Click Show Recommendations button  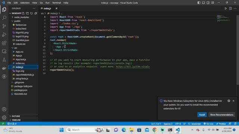[x=221, y=115]
